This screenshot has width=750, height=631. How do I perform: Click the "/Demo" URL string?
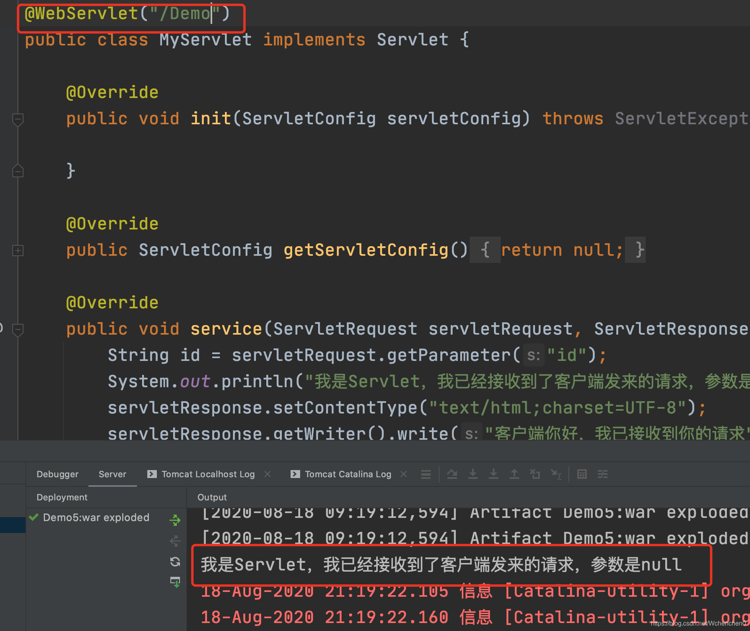pos(185,14)
